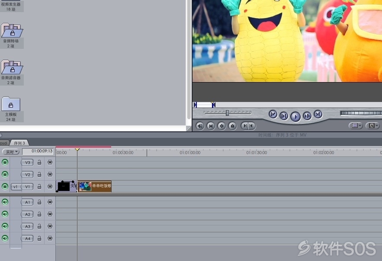Click the In point marker in Canvas scrubber
Image resolution: width=382 pixels, height=261 pixels.
coord(195,105)
